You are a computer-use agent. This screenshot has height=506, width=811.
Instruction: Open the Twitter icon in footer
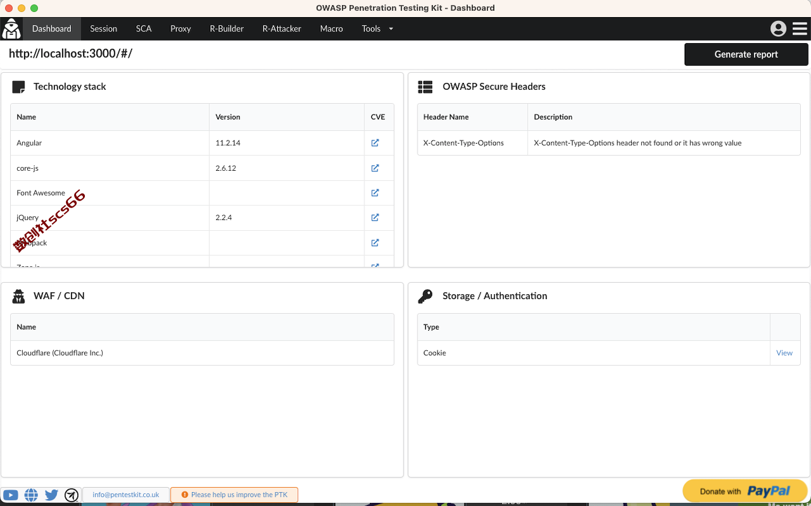click(x=51, y=495)
